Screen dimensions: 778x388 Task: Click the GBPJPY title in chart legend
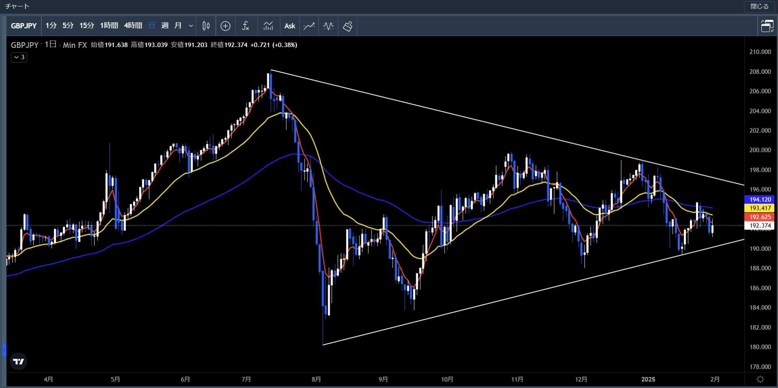pos(25,45)
